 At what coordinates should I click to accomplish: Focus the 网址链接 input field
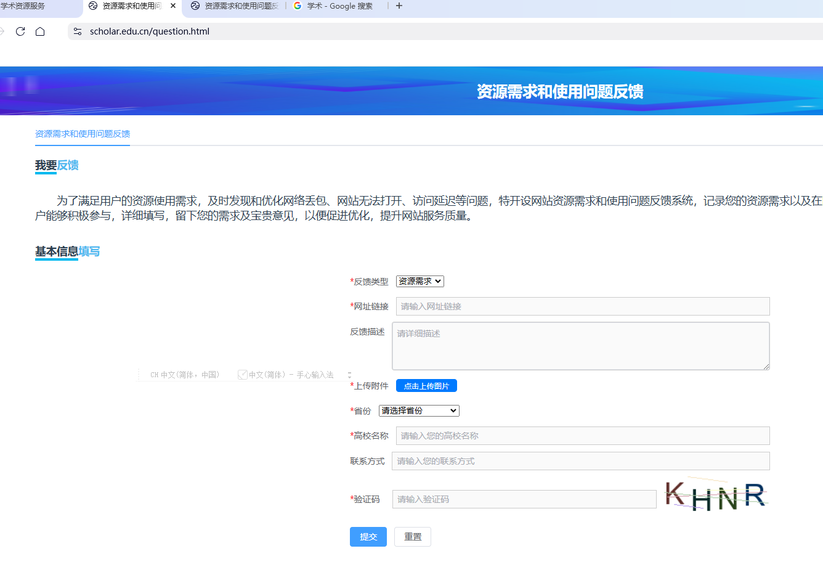(582, 306)
